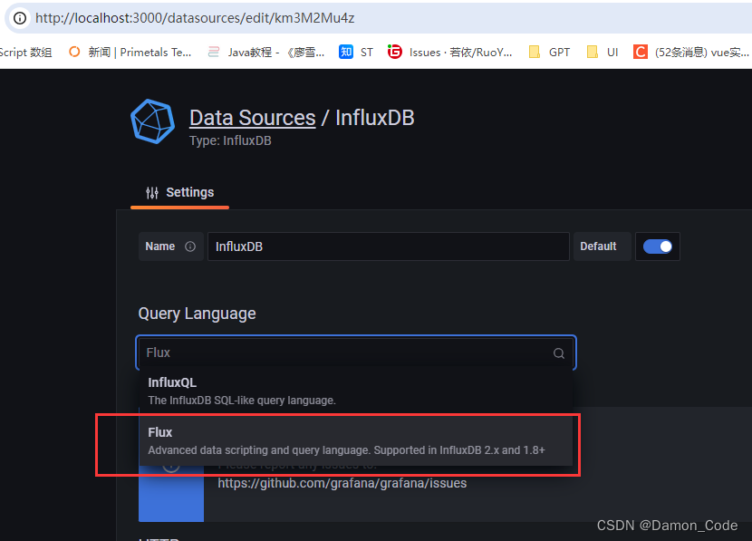Viewport: 752px width, 541px height.
Task: Click the Name input field with InfluxDB
Action: (x=389, y=246)
